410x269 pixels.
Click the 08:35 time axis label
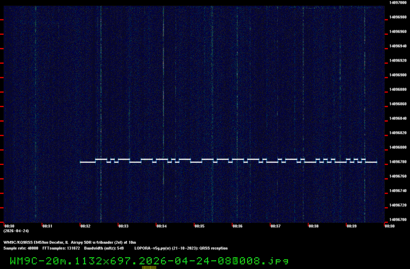[199, 225]
